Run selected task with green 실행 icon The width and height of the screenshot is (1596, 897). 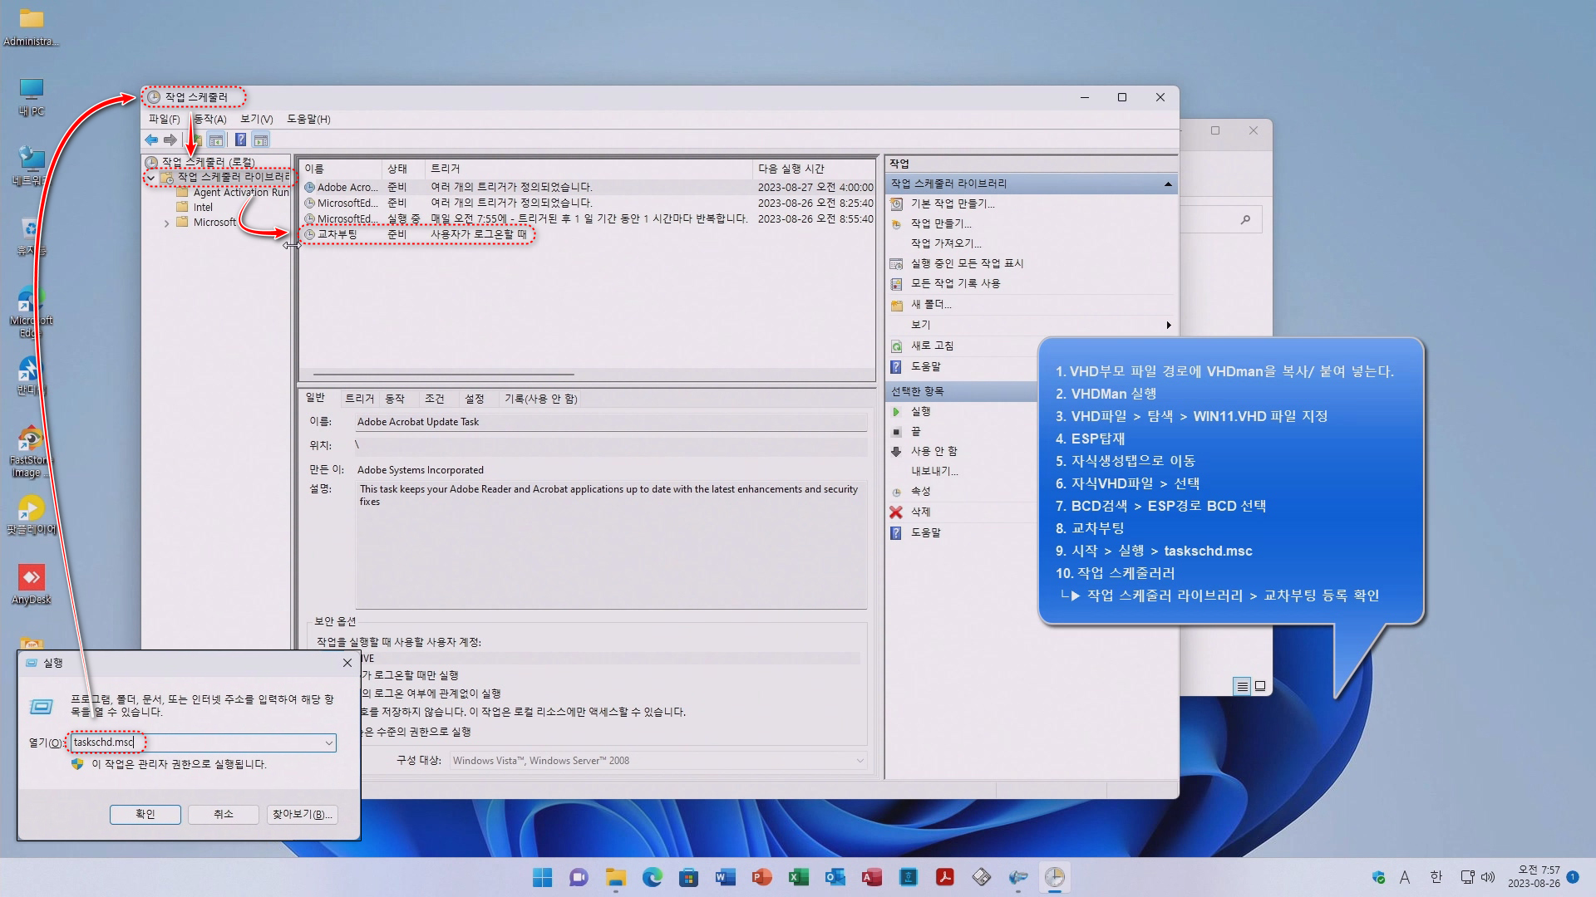[x=920, y=412]
